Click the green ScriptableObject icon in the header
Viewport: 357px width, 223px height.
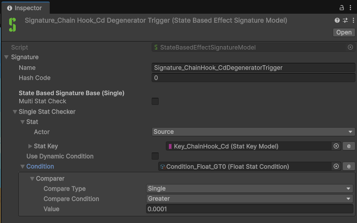point(13,25)
